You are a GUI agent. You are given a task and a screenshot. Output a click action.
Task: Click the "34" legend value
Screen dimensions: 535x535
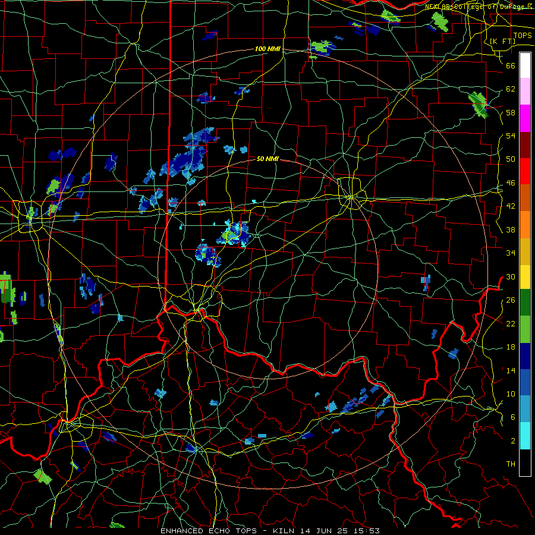tap(511, 253)
